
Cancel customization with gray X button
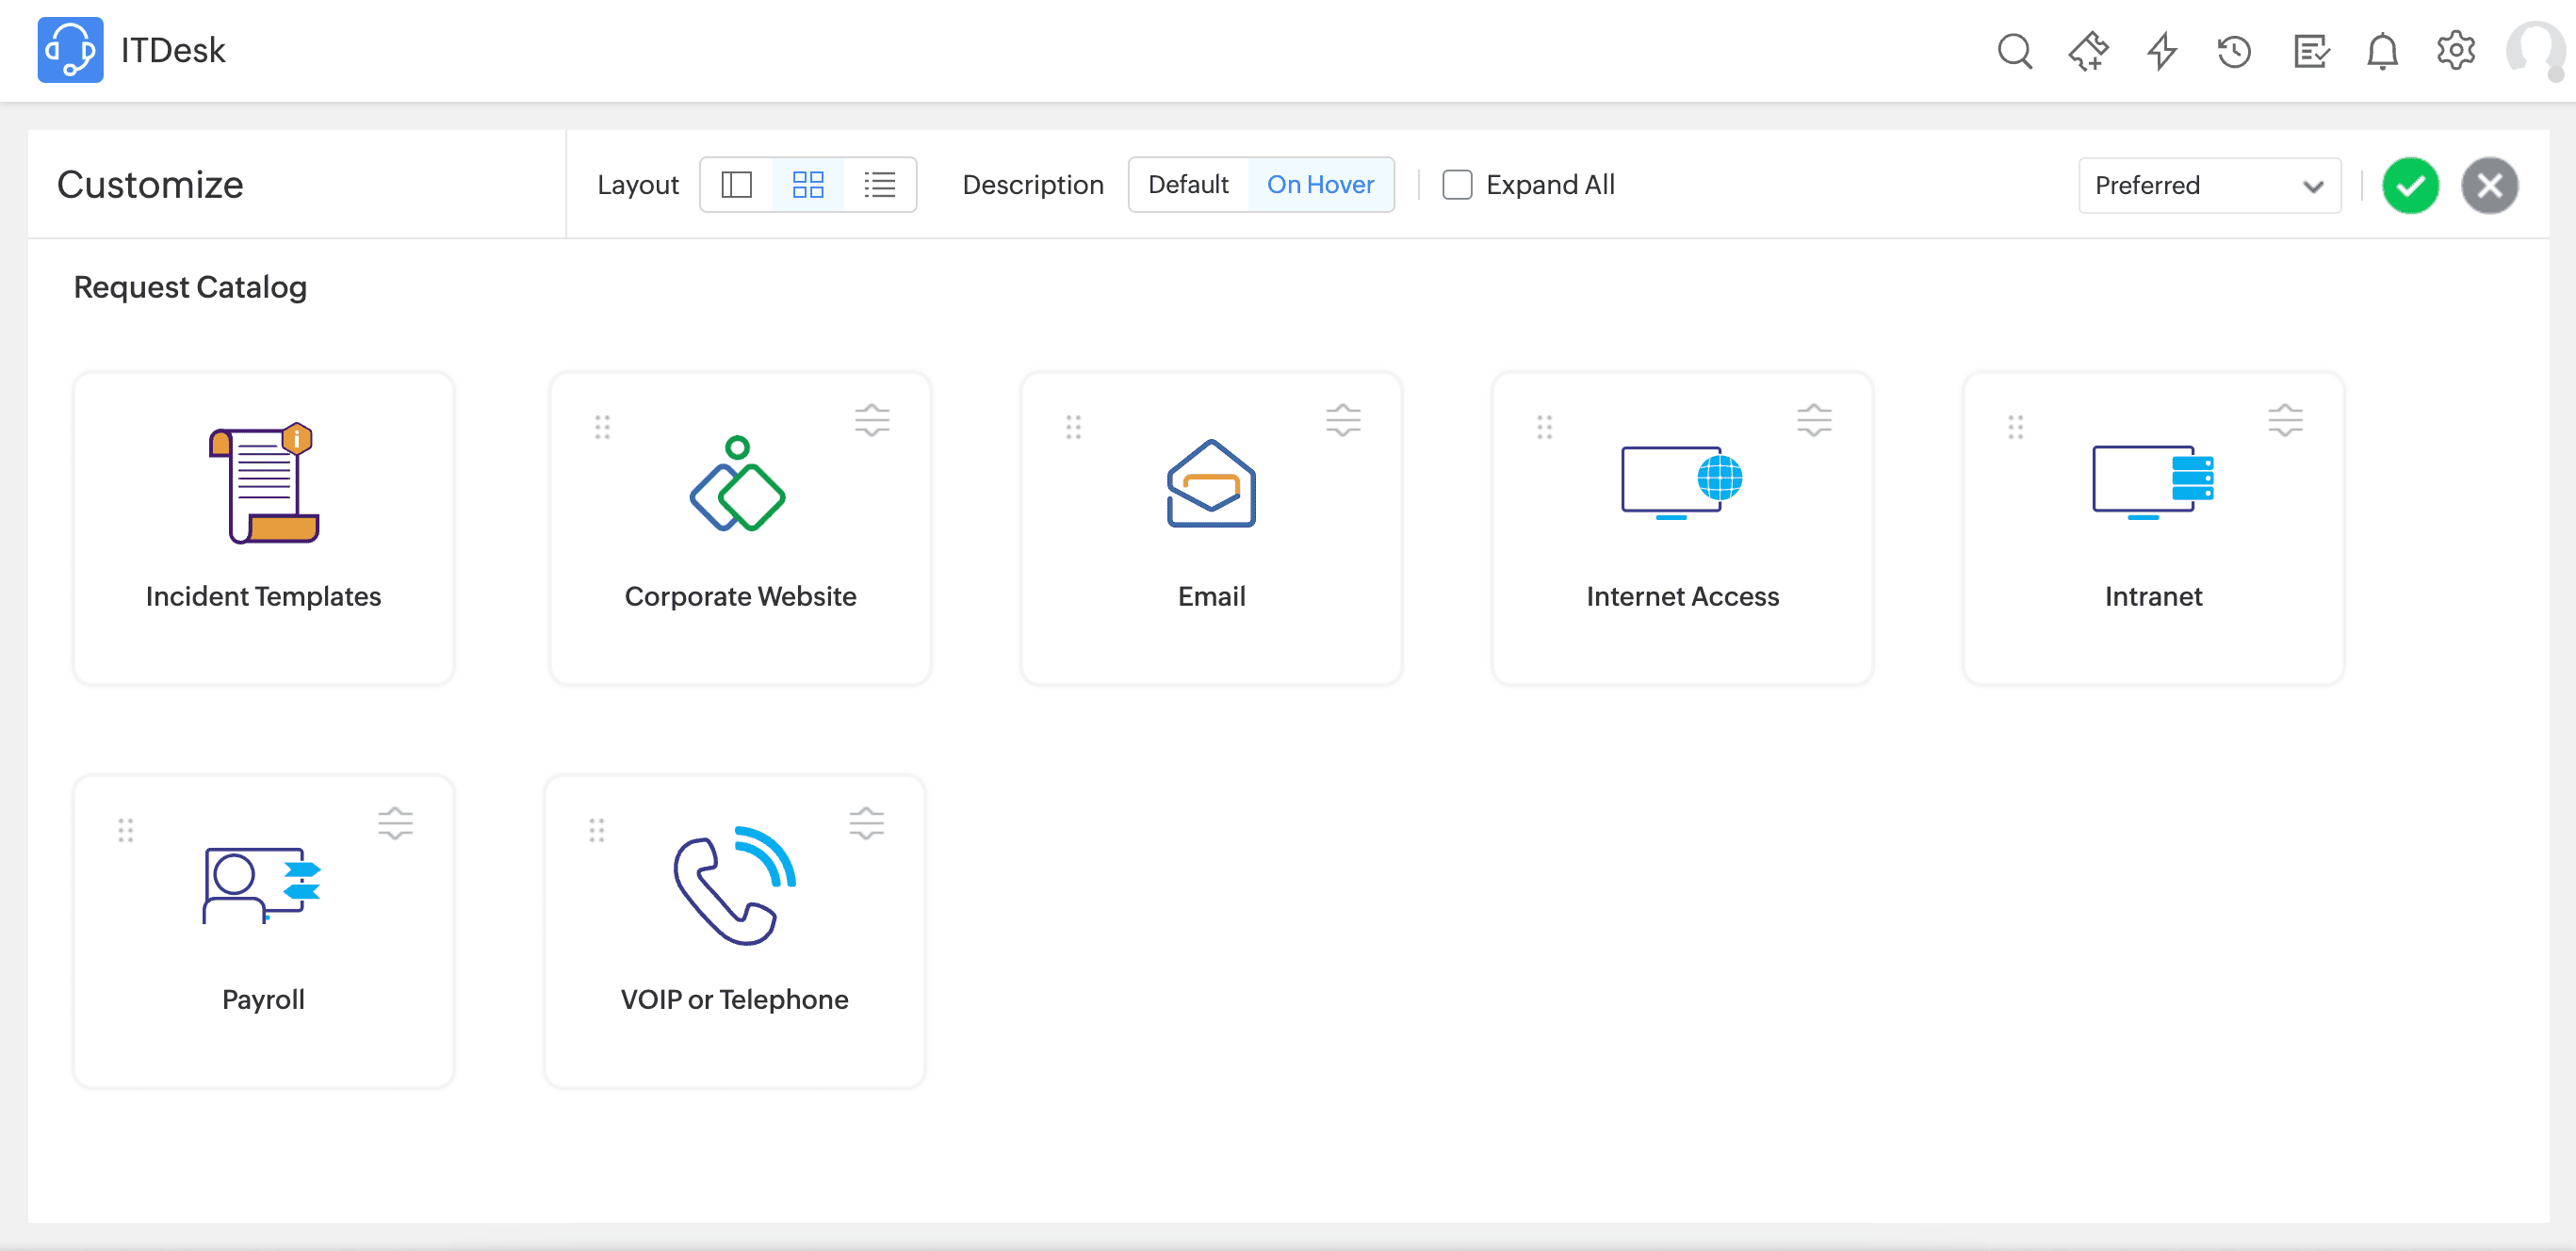pos(2489,186)
